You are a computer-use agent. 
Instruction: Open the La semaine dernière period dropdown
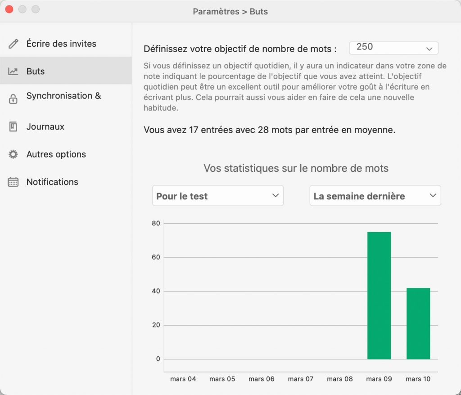point(375,195)
